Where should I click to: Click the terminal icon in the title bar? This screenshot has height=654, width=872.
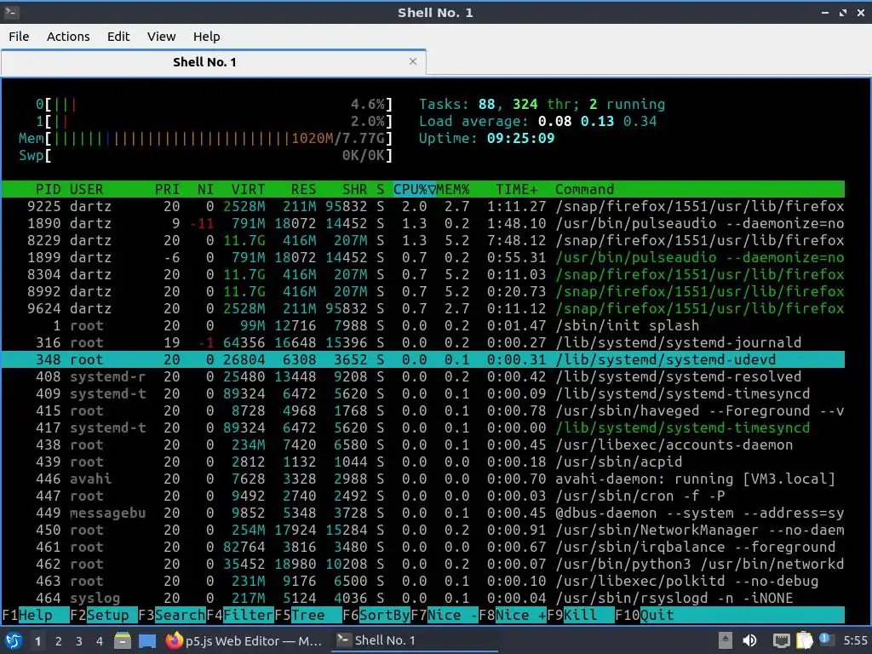(11, 12)
